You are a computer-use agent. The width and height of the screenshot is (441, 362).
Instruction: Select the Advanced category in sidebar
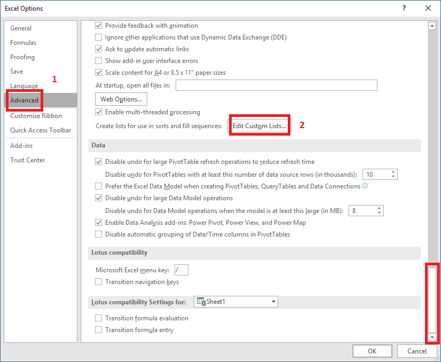point(25,100)
